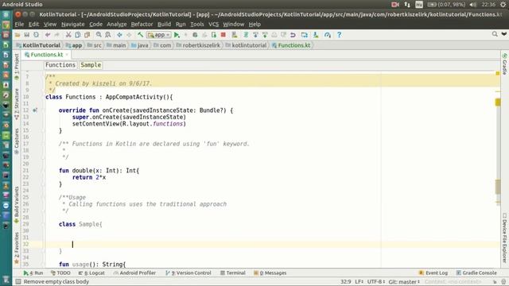Click the Undo arrow in toolbar
509x286 pixels.
(x=48, y=35)
